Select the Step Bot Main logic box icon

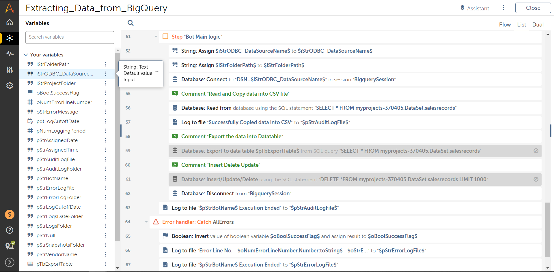click(165, 37)
